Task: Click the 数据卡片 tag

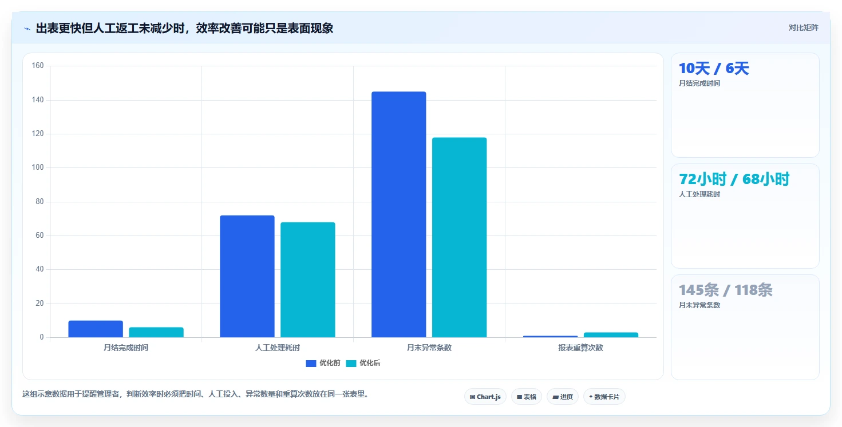Action: (604, 397)
